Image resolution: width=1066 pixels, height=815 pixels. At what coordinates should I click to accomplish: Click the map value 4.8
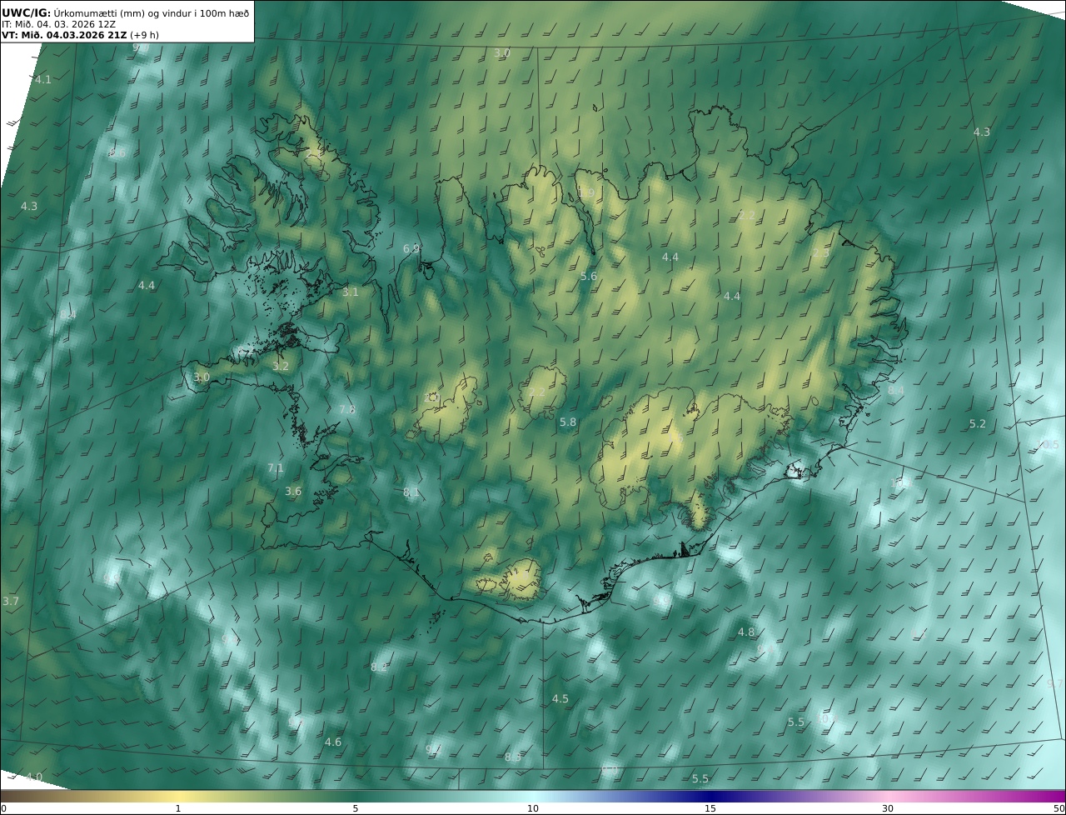(746, 632)
